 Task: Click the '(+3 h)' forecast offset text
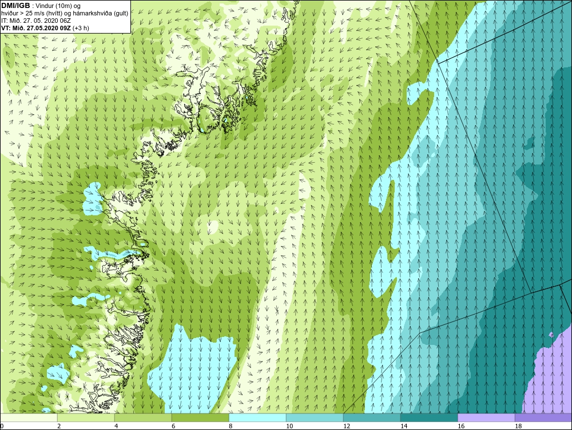(81, 27)
